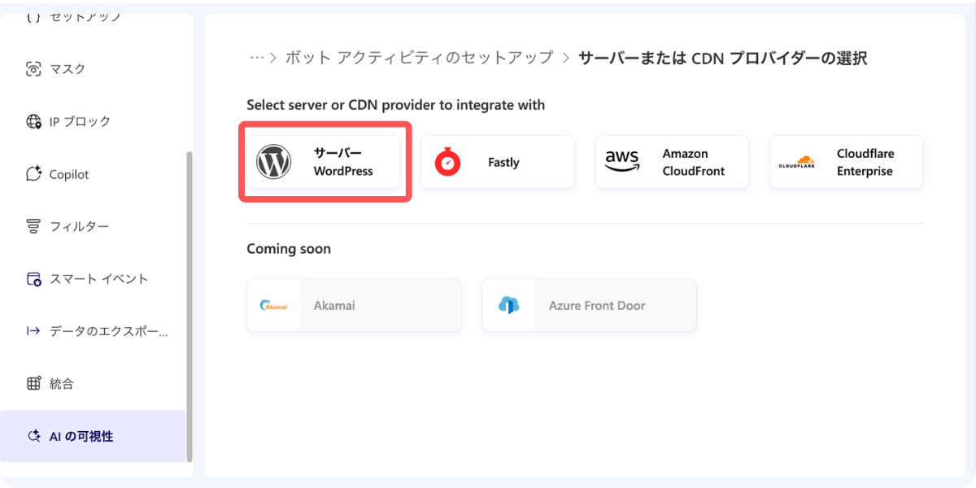
Task: Click the WordPress logo icon
Action: point(273,162)
